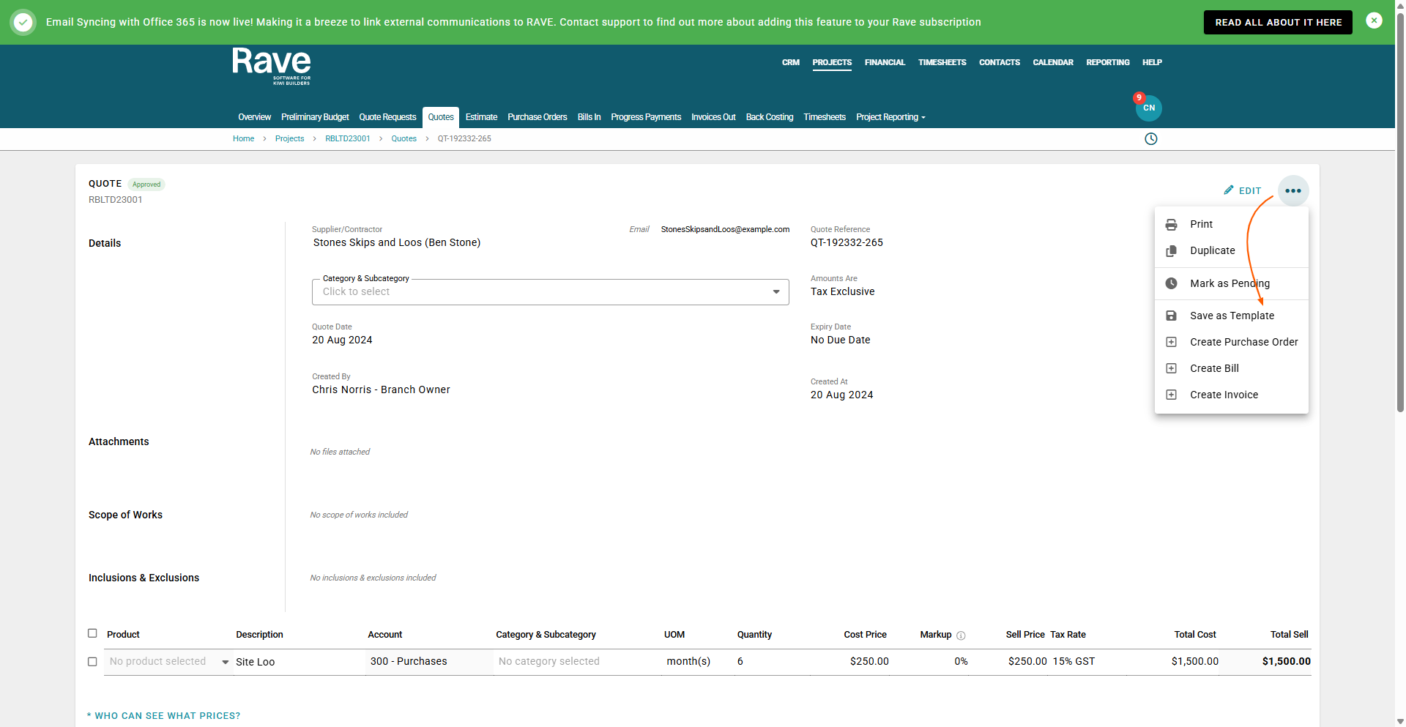Select the Quotes tab
Screen dimensions: 1406x727
(x=441, y=117)
